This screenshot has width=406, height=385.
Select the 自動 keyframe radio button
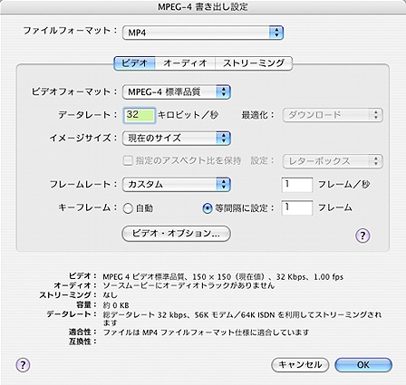pyautogui.click(x=128, y=208)
